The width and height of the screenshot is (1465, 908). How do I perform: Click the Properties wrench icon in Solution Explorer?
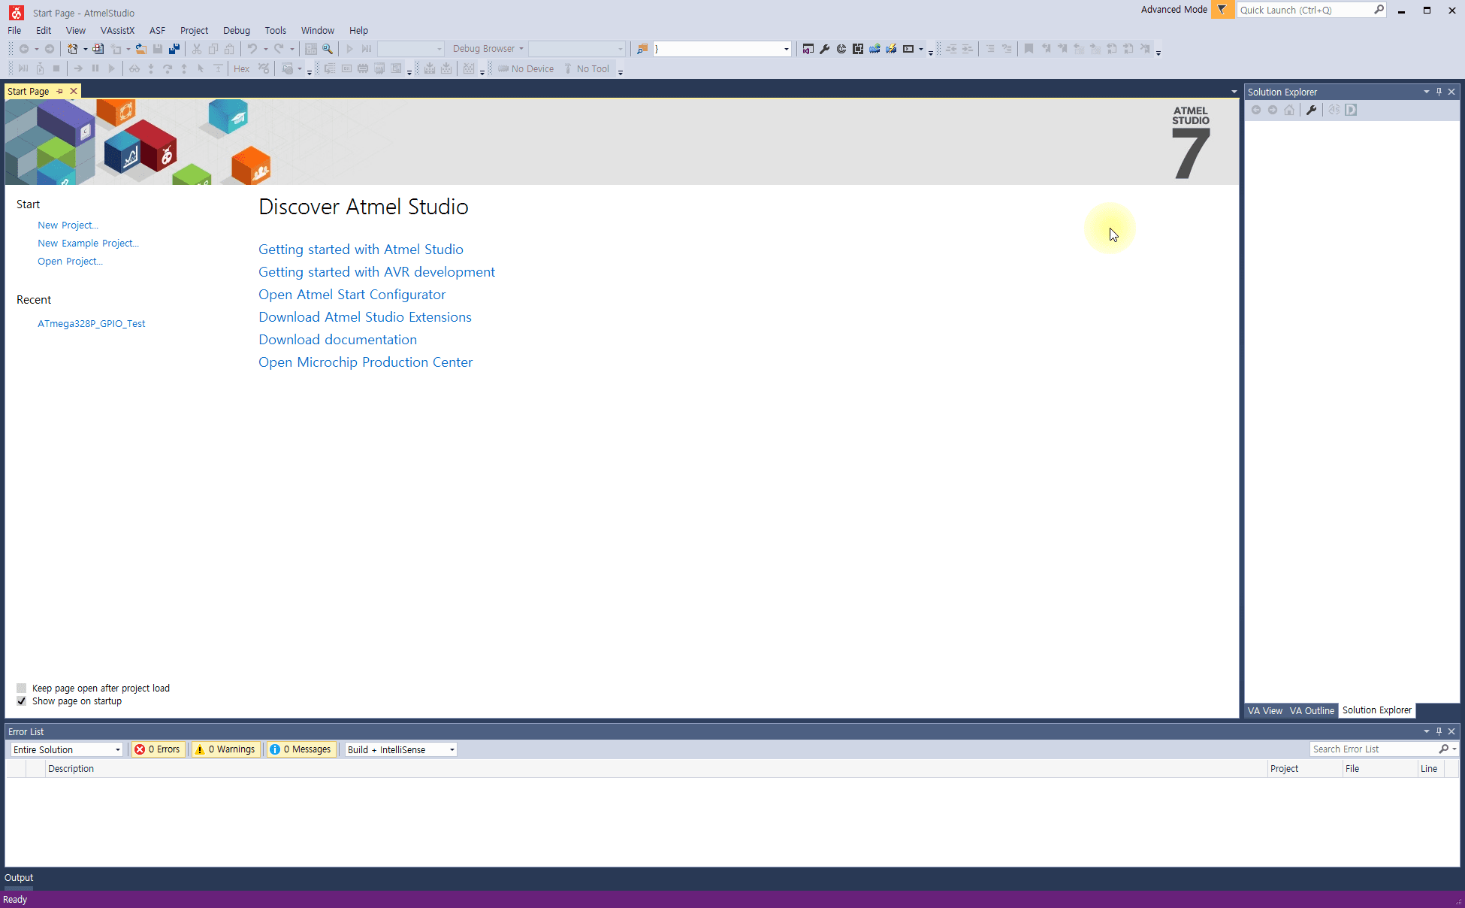[x=1311, y=110]
